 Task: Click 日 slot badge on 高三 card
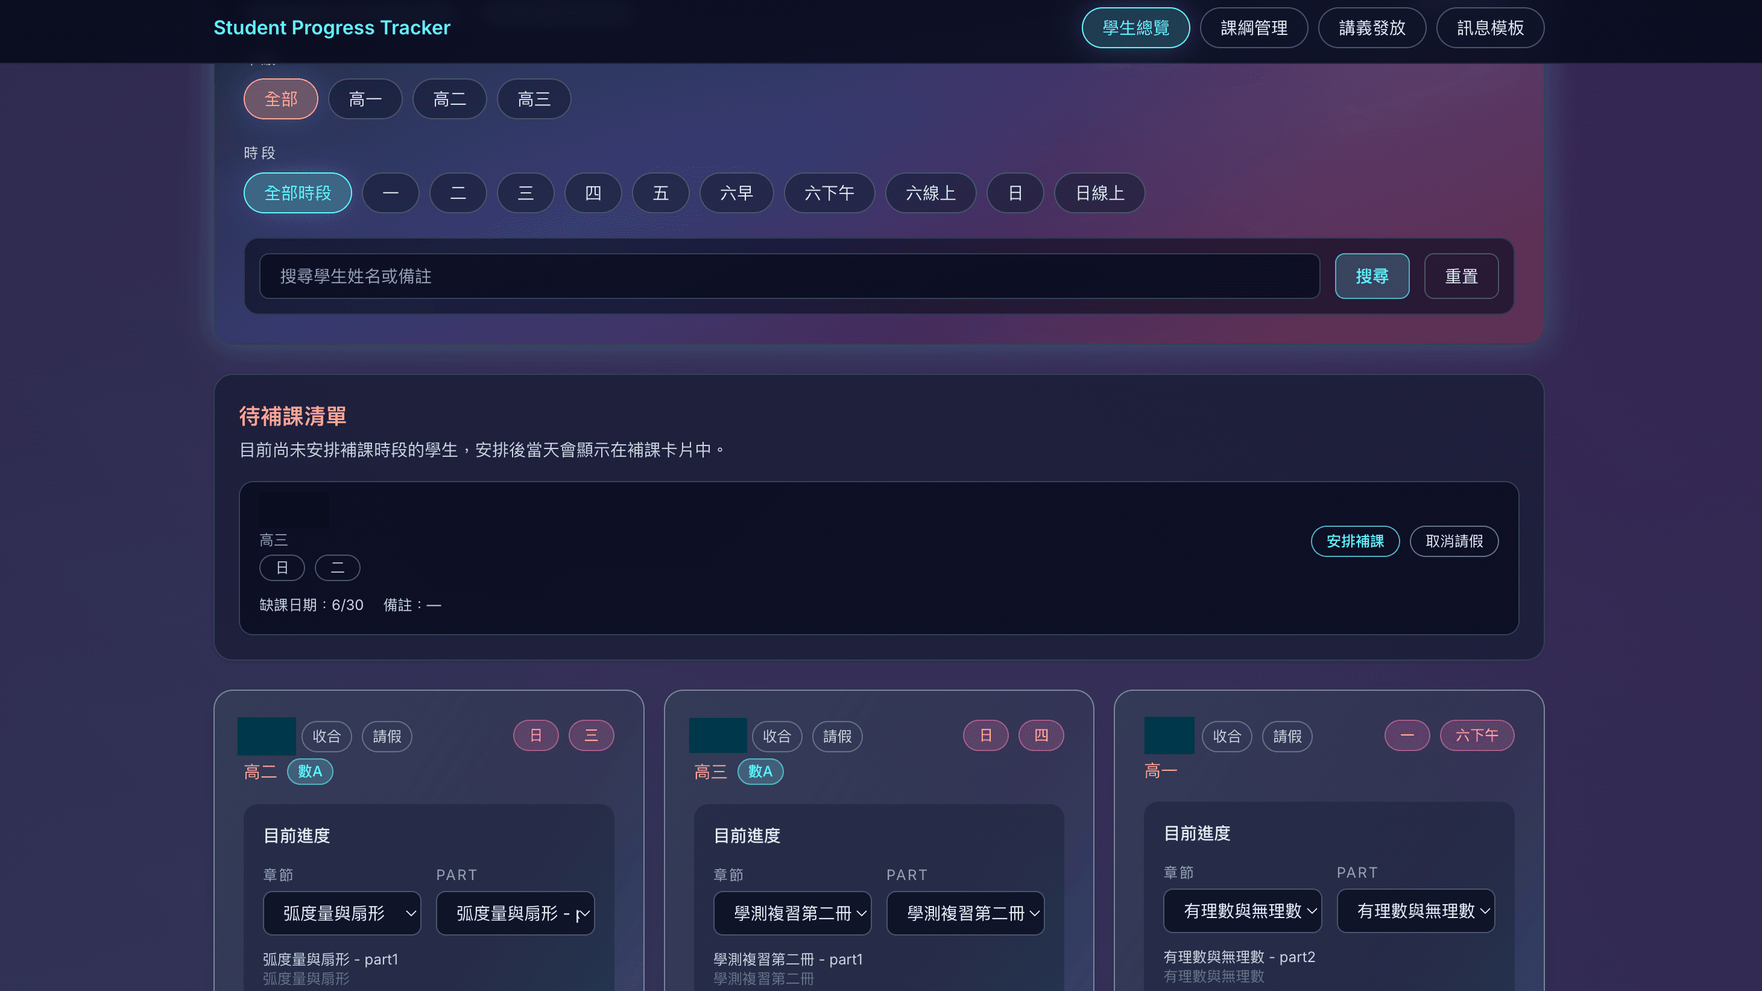987,736
